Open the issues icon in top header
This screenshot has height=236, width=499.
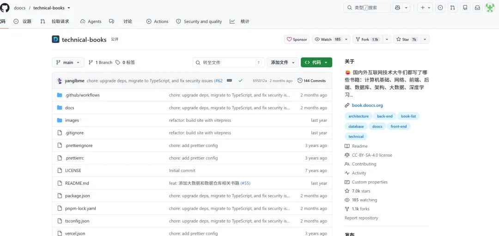pyautogui.click(x=440, y=8)
